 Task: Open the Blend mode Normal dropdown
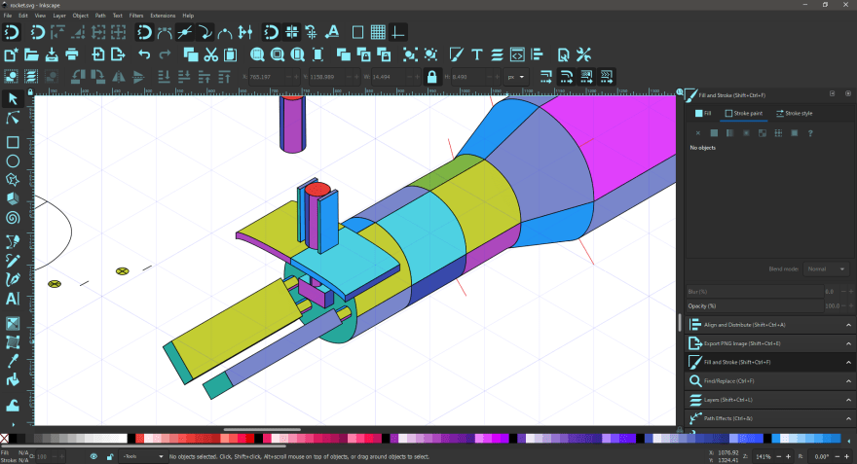[825, 269]
